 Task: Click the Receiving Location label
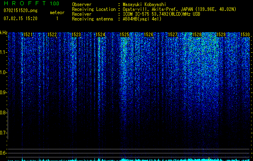click(94, 9)
